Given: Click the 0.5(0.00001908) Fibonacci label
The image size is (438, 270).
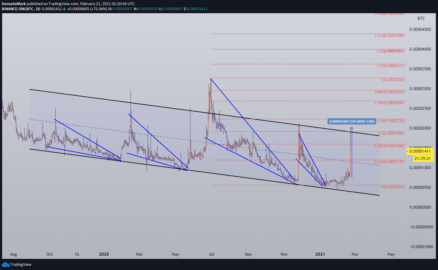Looking at the screenshot, I should (391, 134).
